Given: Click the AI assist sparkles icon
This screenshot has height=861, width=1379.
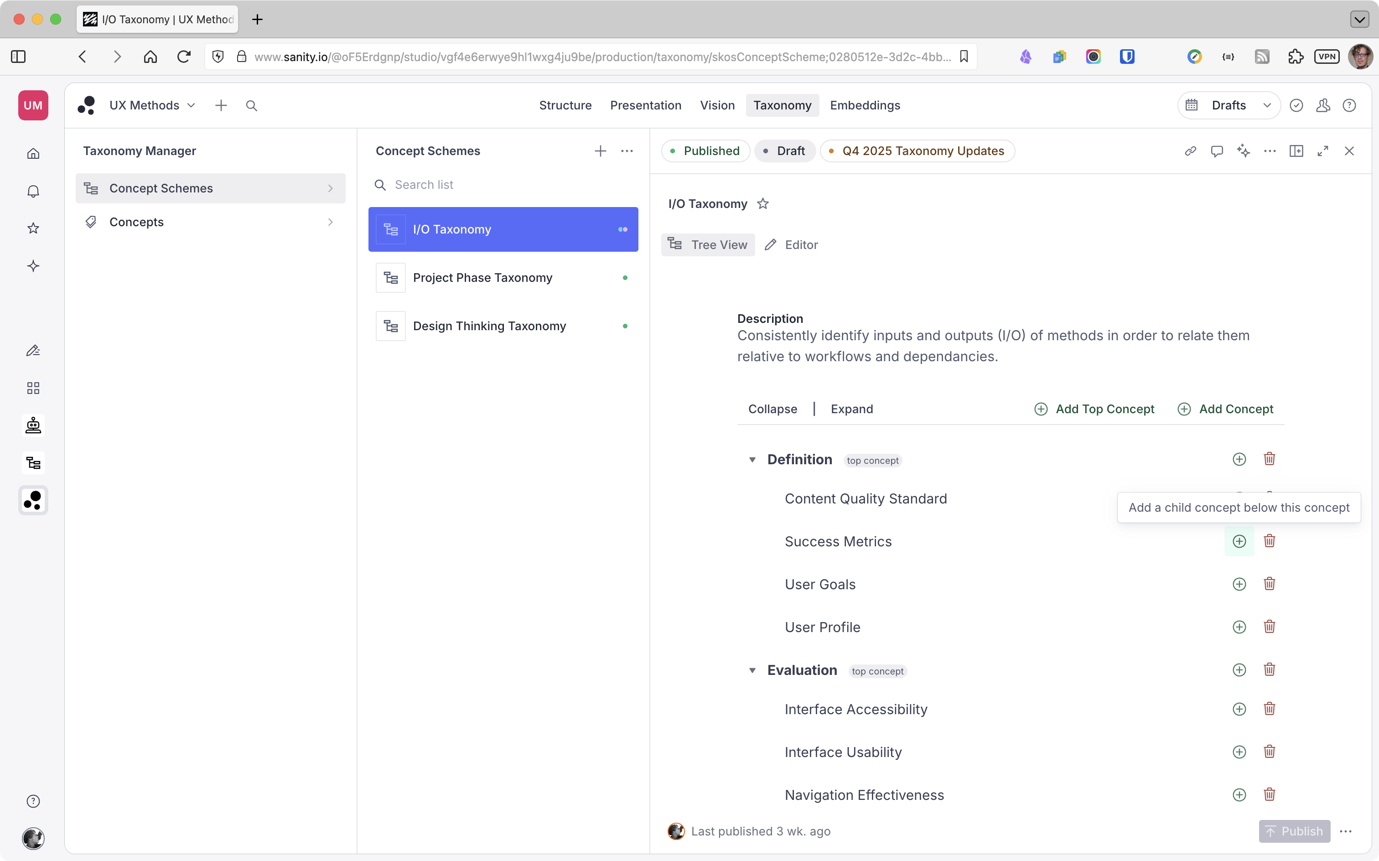Looking at the screenshot, I should (x=1244, y=150).
